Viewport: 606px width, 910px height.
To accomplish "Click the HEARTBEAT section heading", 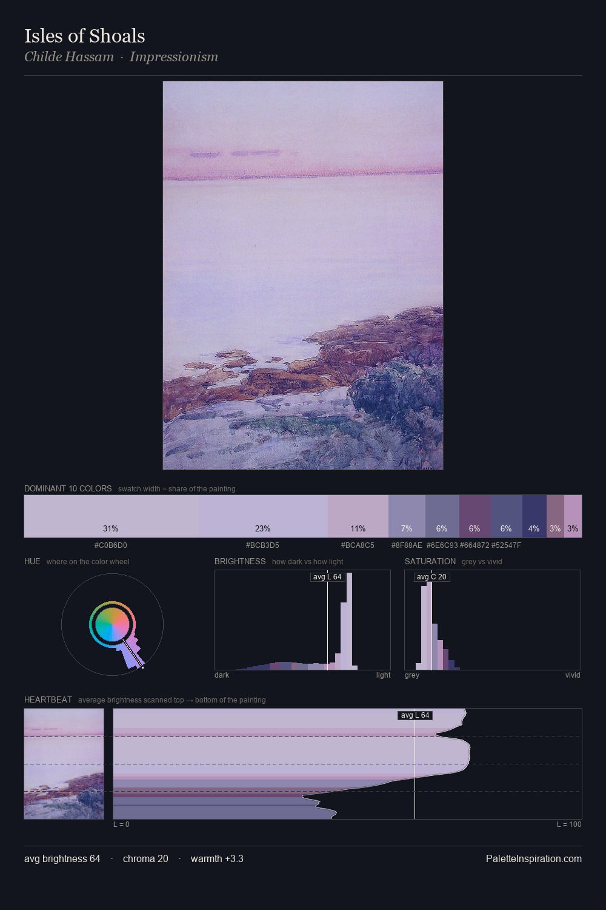I will [x=48, y=699].
